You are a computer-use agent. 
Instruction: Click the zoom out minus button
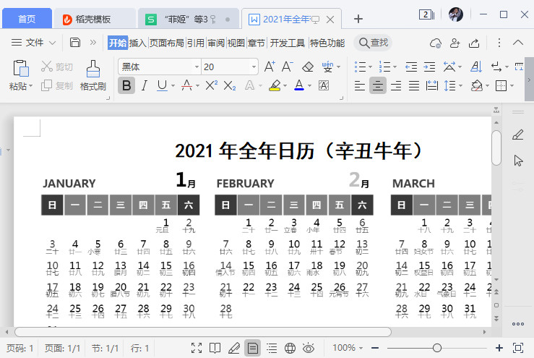(x=375, y=348)
